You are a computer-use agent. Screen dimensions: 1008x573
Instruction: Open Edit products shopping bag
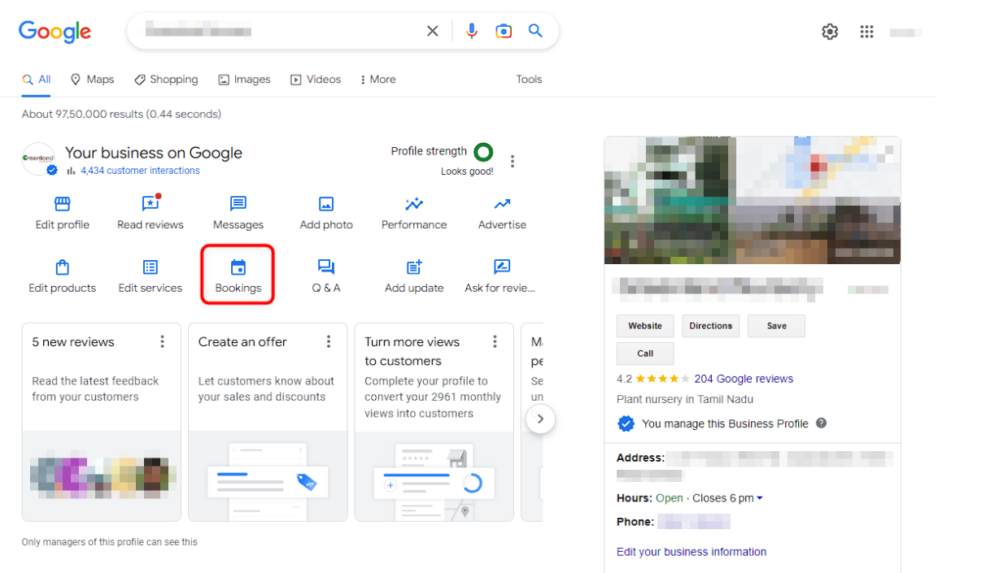pos(62,267)
